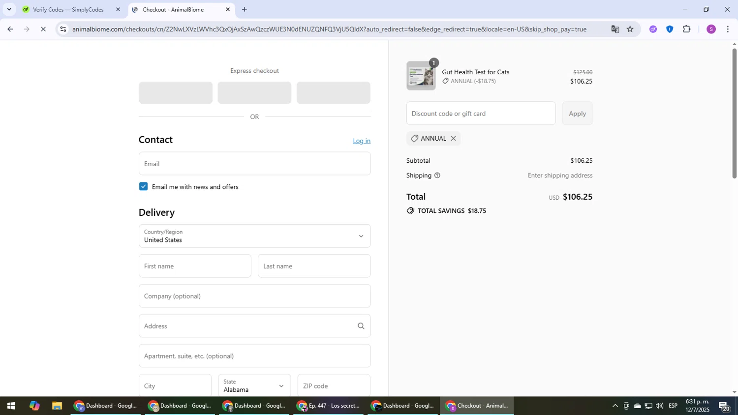Click the Apply discount button
738x415 pixels.
[x=577, y=114]
